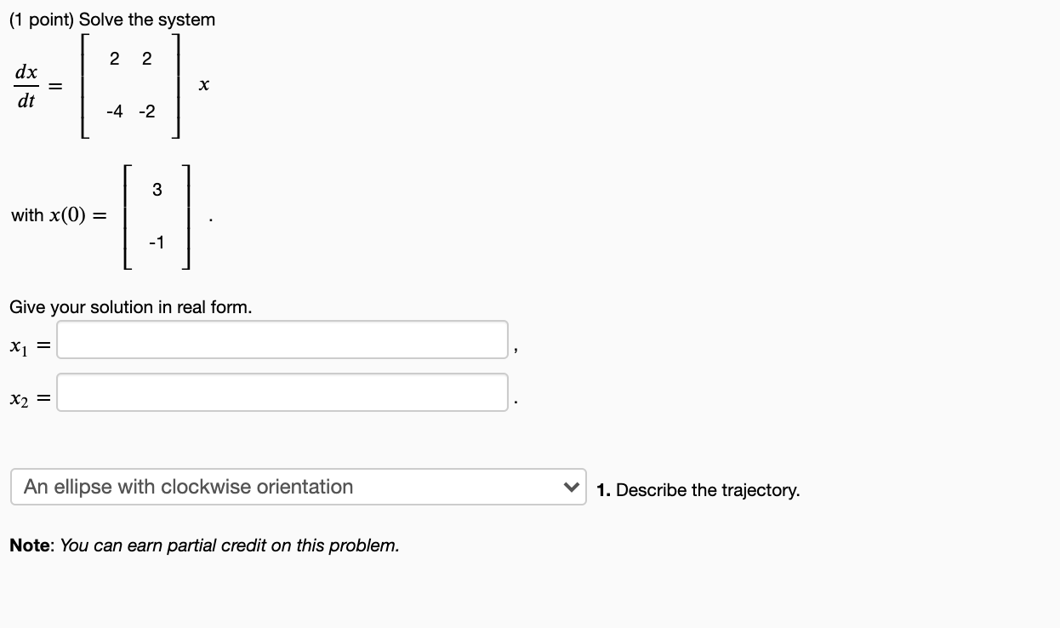1060x628 pixels.
Task: Click the "1. Describe the trajectory." label
Action: (x=697, y=489)
